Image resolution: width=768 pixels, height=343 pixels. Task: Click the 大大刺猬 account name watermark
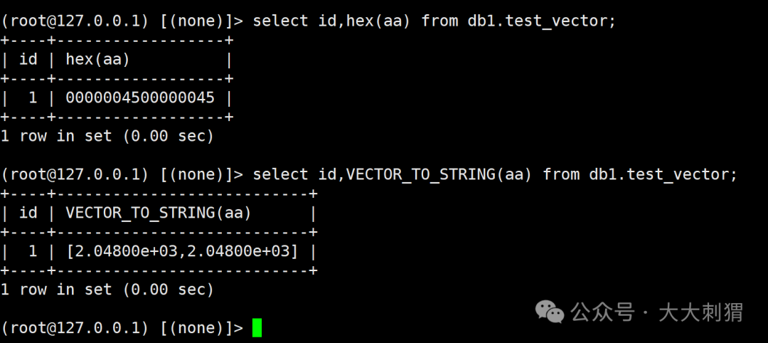pos(700,312)
